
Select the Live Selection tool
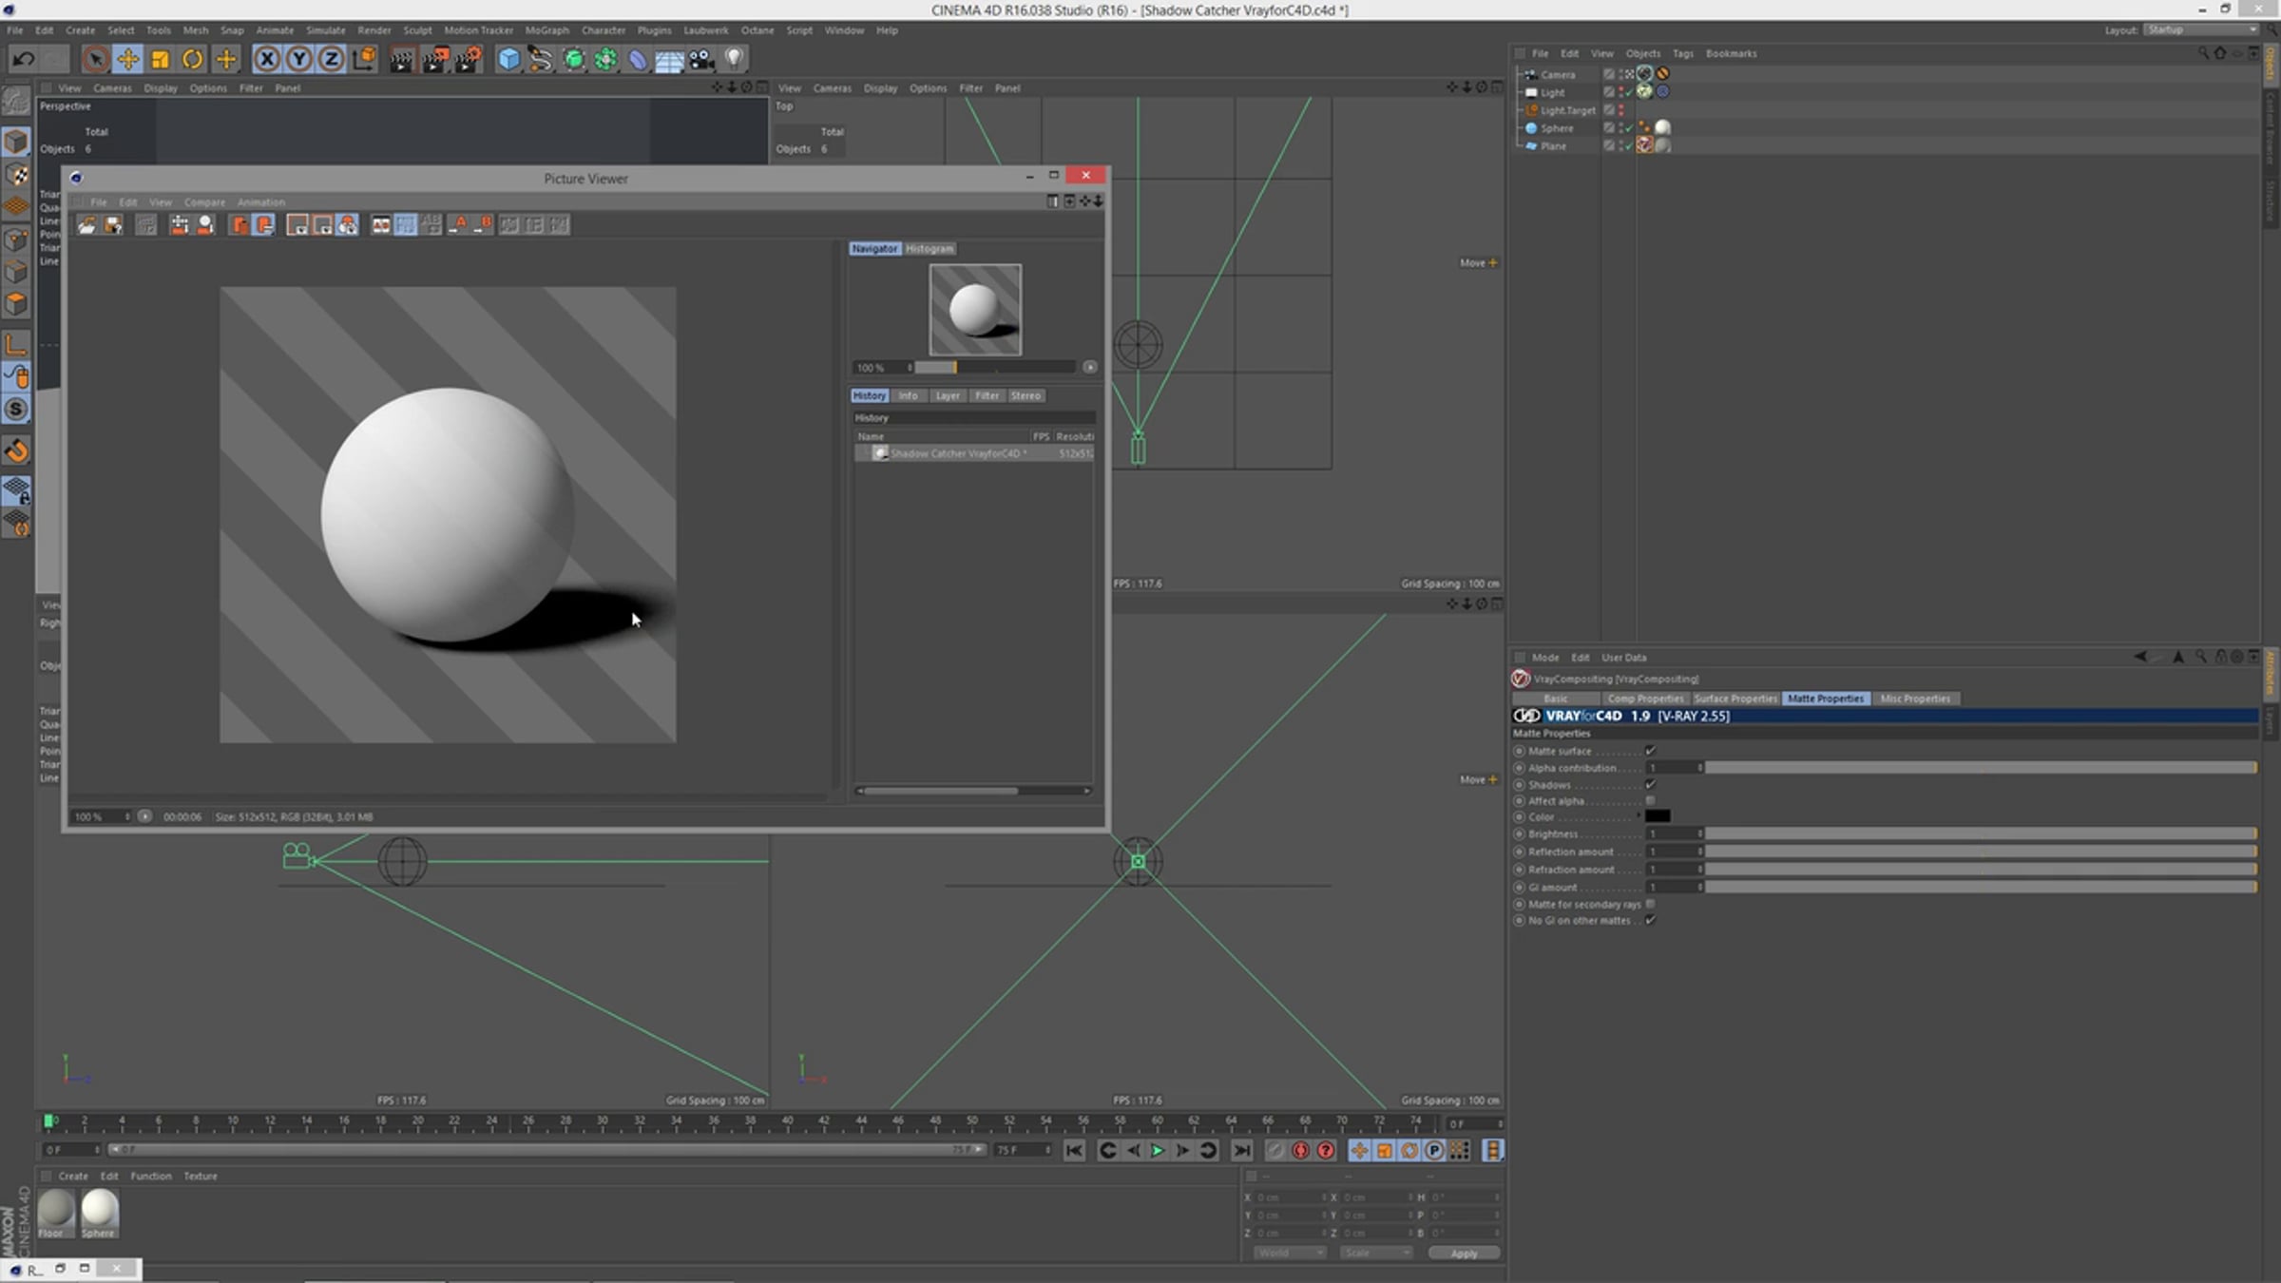(95, 59)
